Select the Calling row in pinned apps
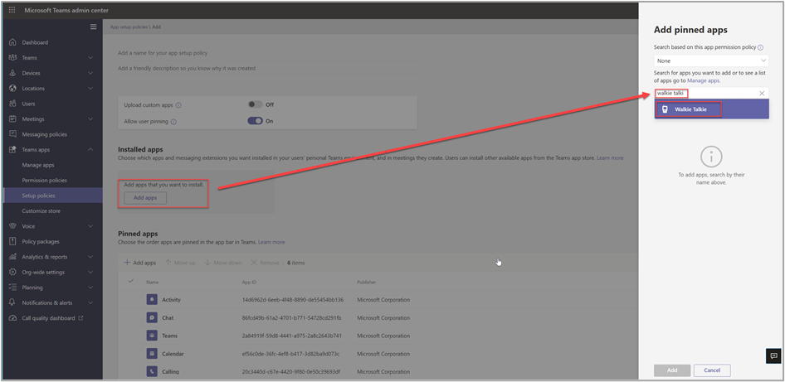The height and width of the screenshot is (382, 785). coord(378,371)
